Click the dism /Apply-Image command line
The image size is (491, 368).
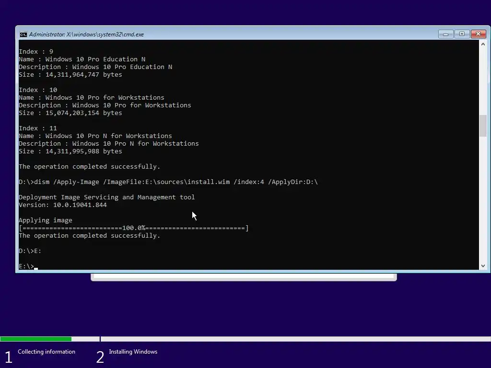coord(168,182)
